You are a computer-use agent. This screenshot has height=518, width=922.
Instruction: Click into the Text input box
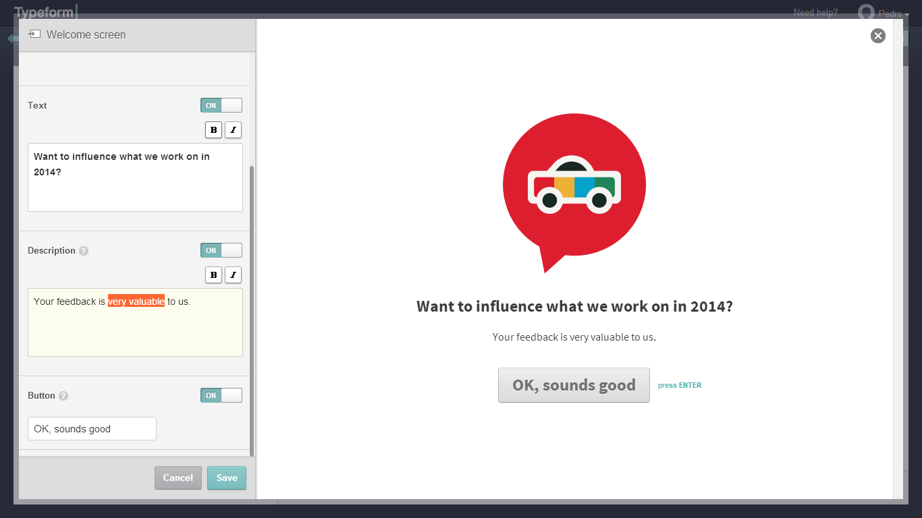(135, 177)
